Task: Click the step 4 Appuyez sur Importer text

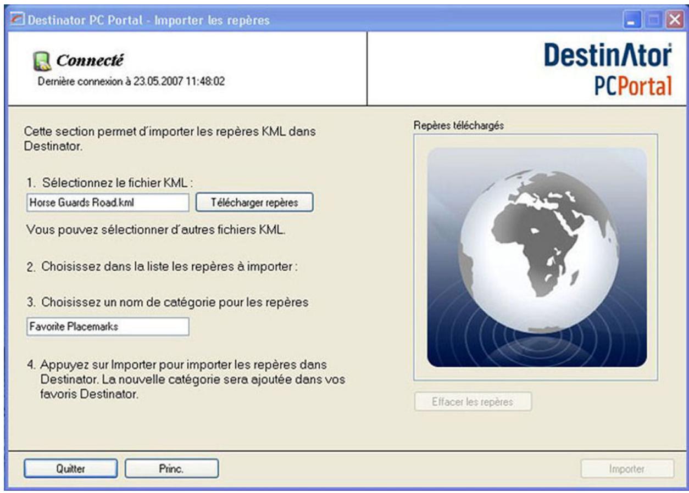Action: tap(185, 379)
